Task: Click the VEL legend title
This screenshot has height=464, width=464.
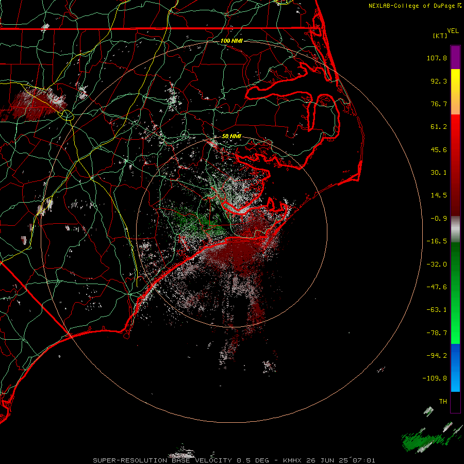Action: point(453,31)
